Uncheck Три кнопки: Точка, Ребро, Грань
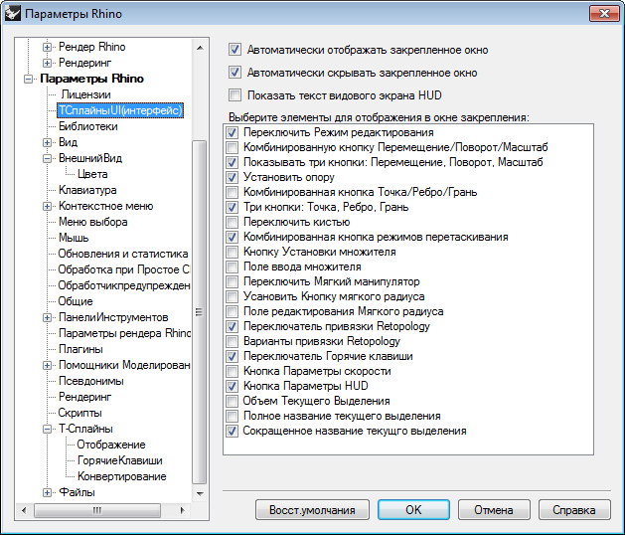This screenshot has width=625, height=535. pyautogui.click(x=232, y=207)
